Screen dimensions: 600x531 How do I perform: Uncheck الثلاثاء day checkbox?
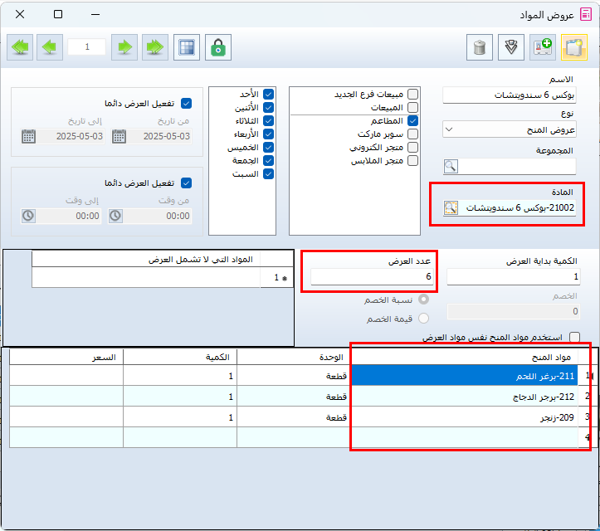coord(268,121)
